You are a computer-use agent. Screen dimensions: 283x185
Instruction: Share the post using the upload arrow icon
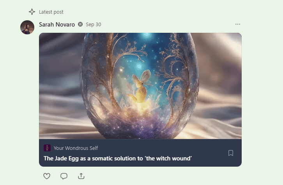81,176
